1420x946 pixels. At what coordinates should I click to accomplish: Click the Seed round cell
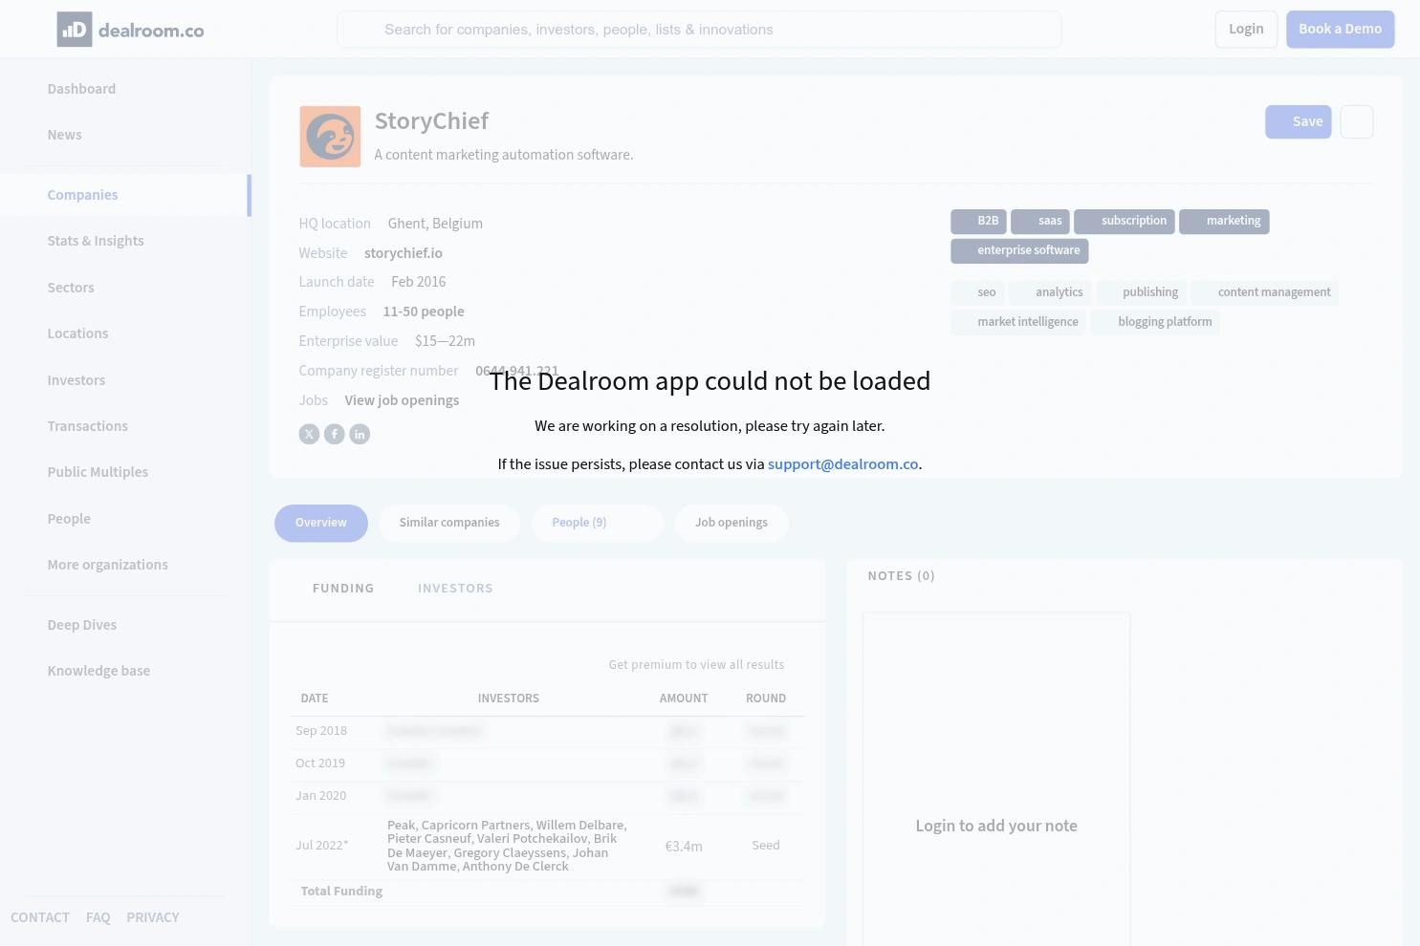(766, 846)
